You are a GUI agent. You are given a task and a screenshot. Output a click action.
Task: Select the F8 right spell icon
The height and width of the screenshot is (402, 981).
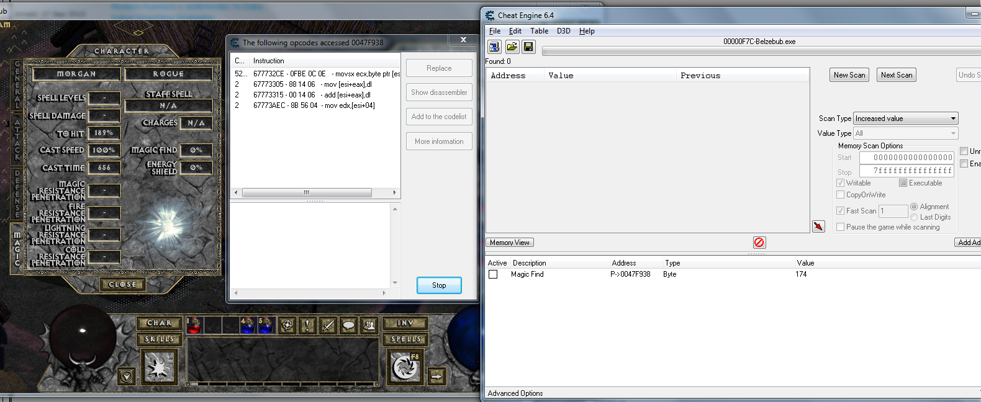point(405,367)
